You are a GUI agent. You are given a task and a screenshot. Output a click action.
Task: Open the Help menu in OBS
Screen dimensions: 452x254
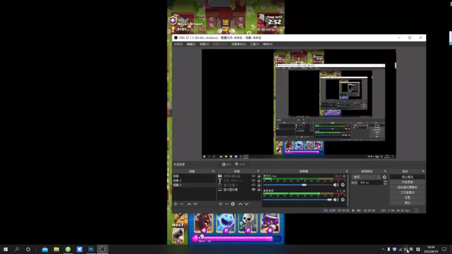tap(267, 45)
